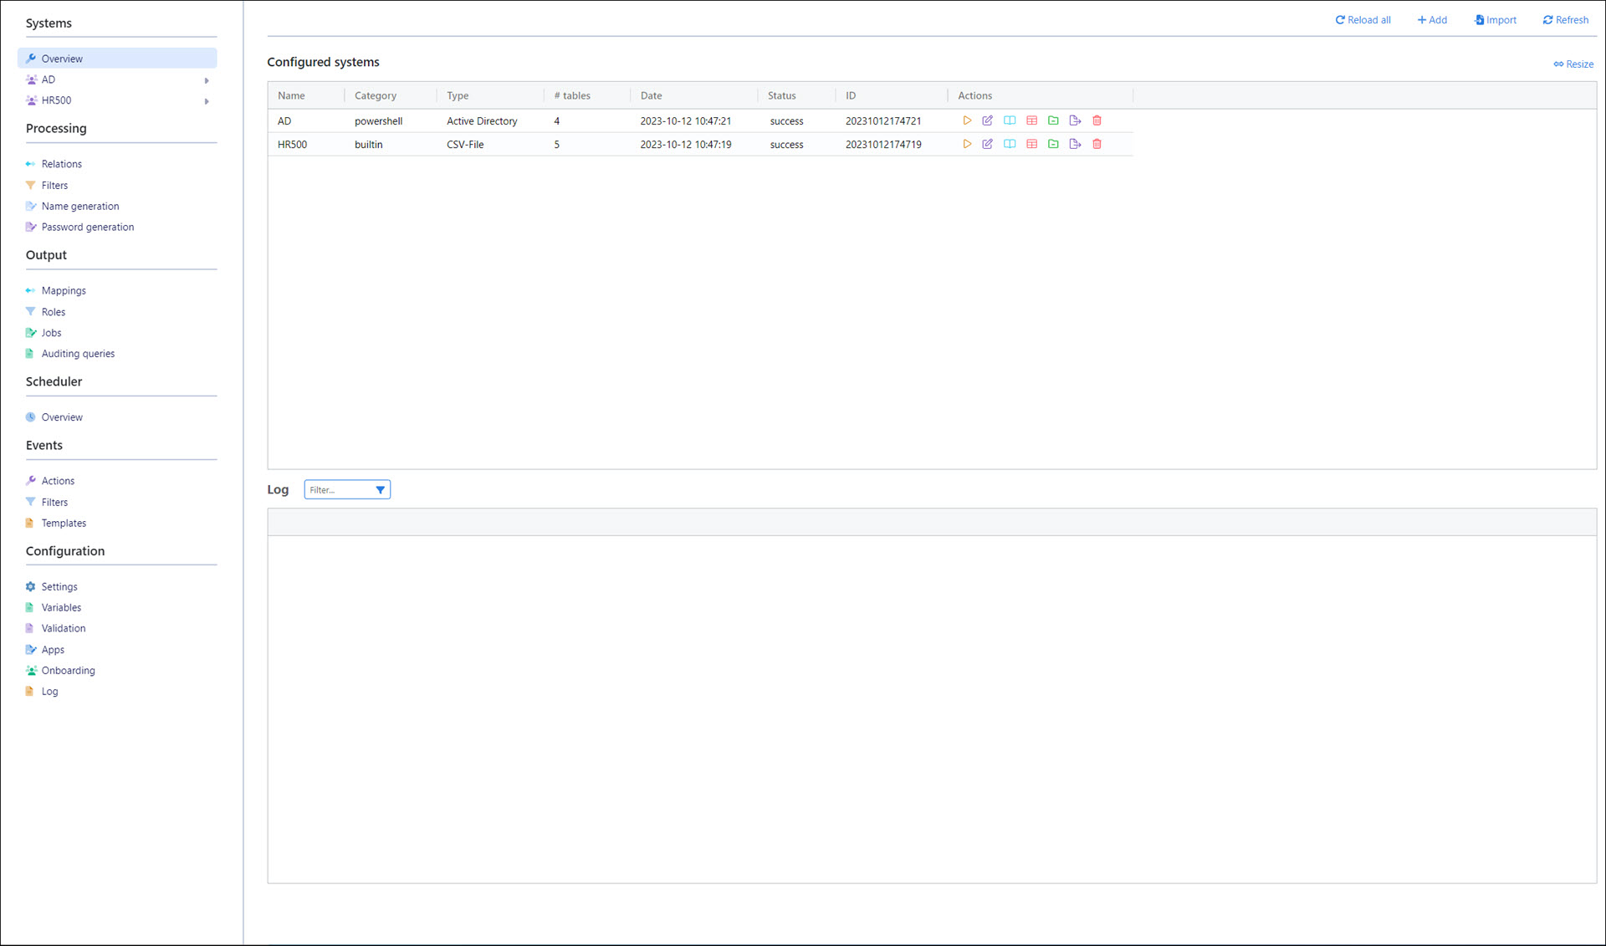The height and width of the screenshot is (946, 1606).
Task: Open Onboarding under Configuration
Action: 68,670
